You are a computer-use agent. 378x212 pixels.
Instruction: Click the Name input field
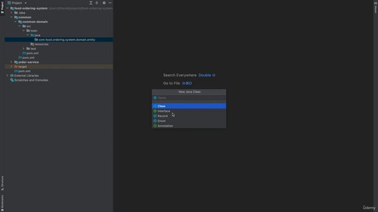click(189, 98)
